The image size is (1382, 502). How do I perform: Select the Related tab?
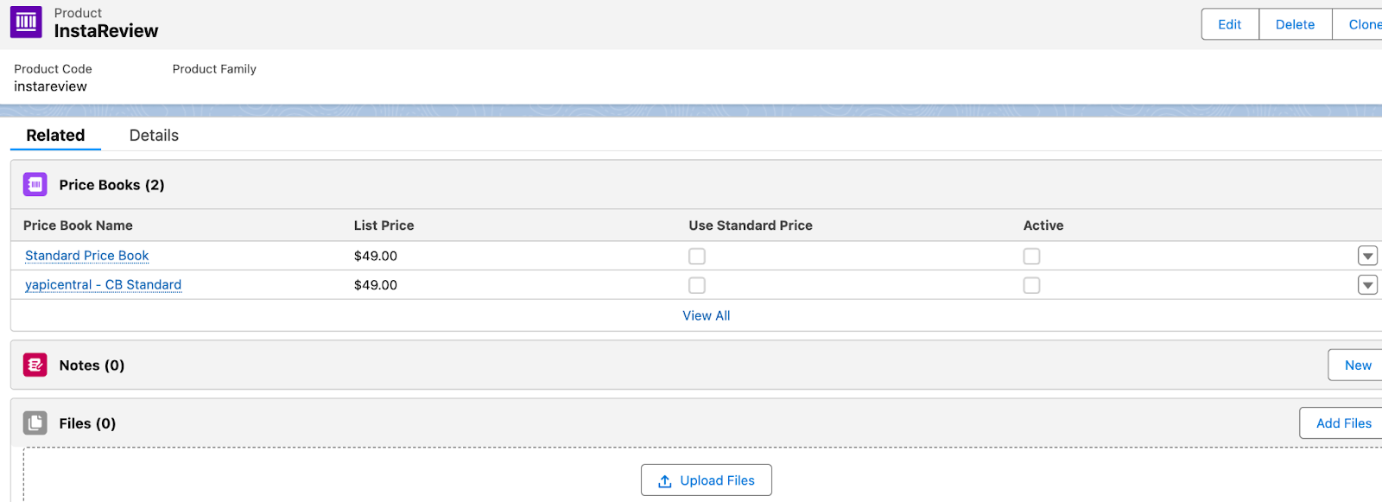coord(55,136)
